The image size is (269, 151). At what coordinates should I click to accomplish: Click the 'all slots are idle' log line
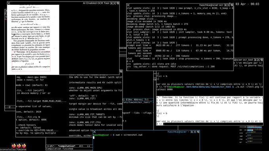(x=151, y=64)
